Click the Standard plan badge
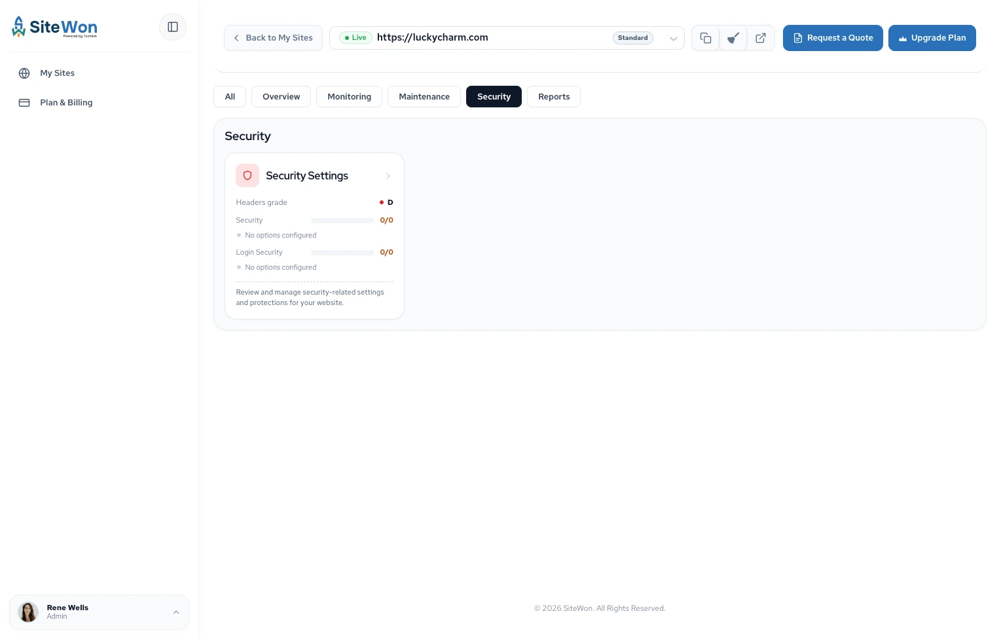 coord(633,38)
